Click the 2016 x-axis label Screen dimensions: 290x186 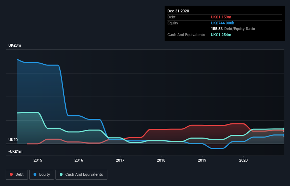click(79, 160)
